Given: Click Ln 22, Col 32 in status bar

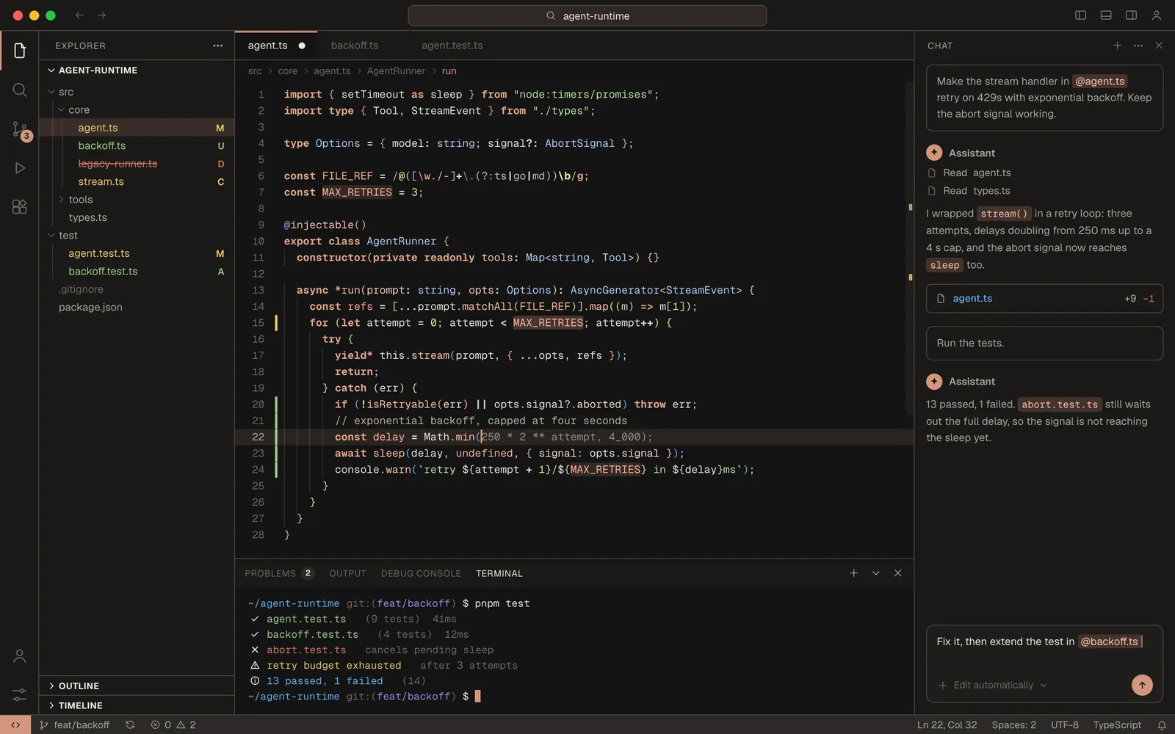Looking at the screenshot, I should (947, 725).
